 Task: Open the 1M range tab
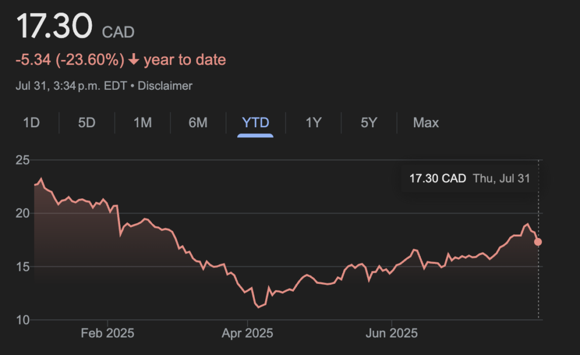coord(142,123)
